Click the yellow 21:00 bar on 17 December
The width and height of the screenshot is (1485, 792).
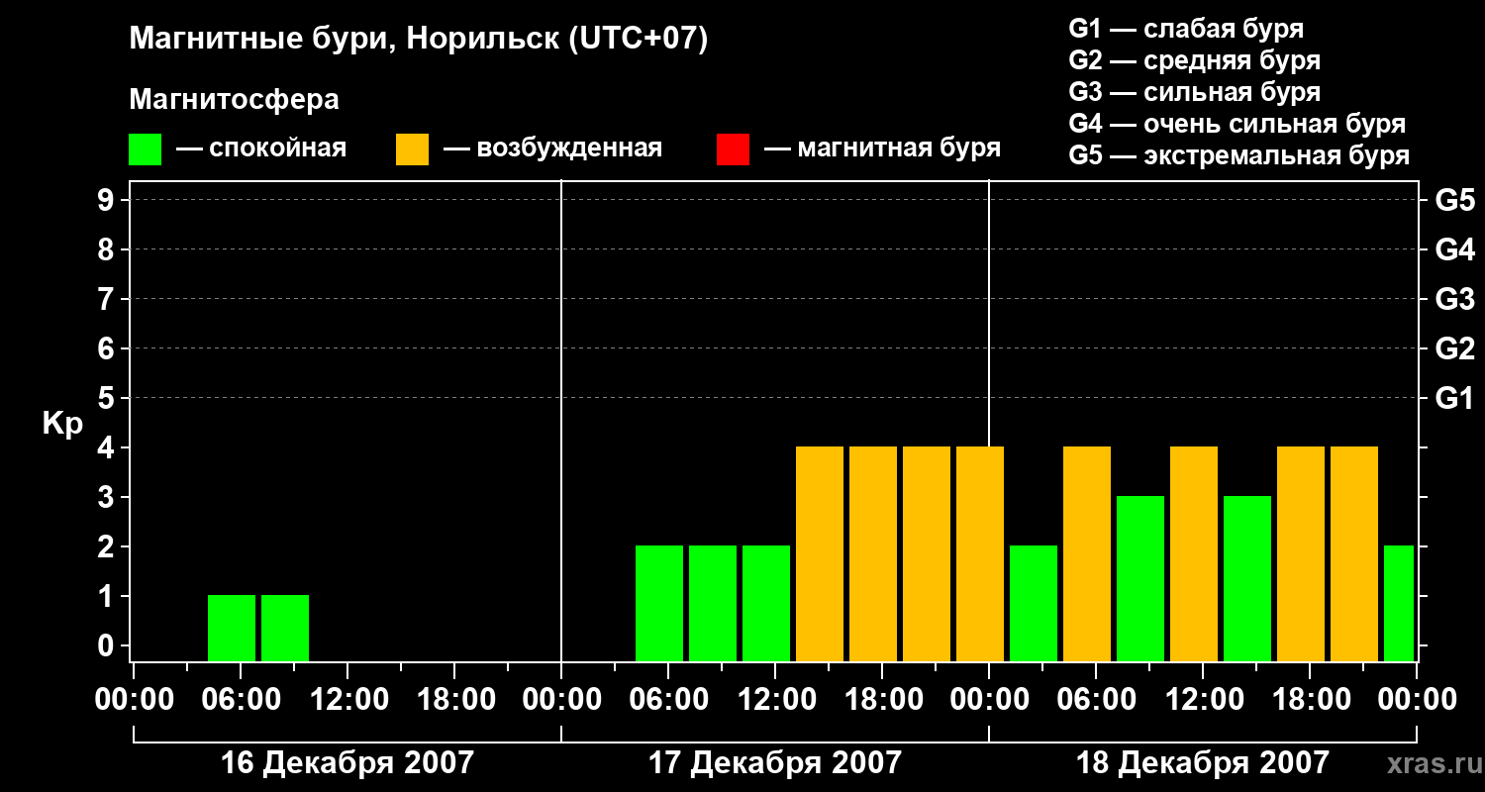click(x=927, y=554)
